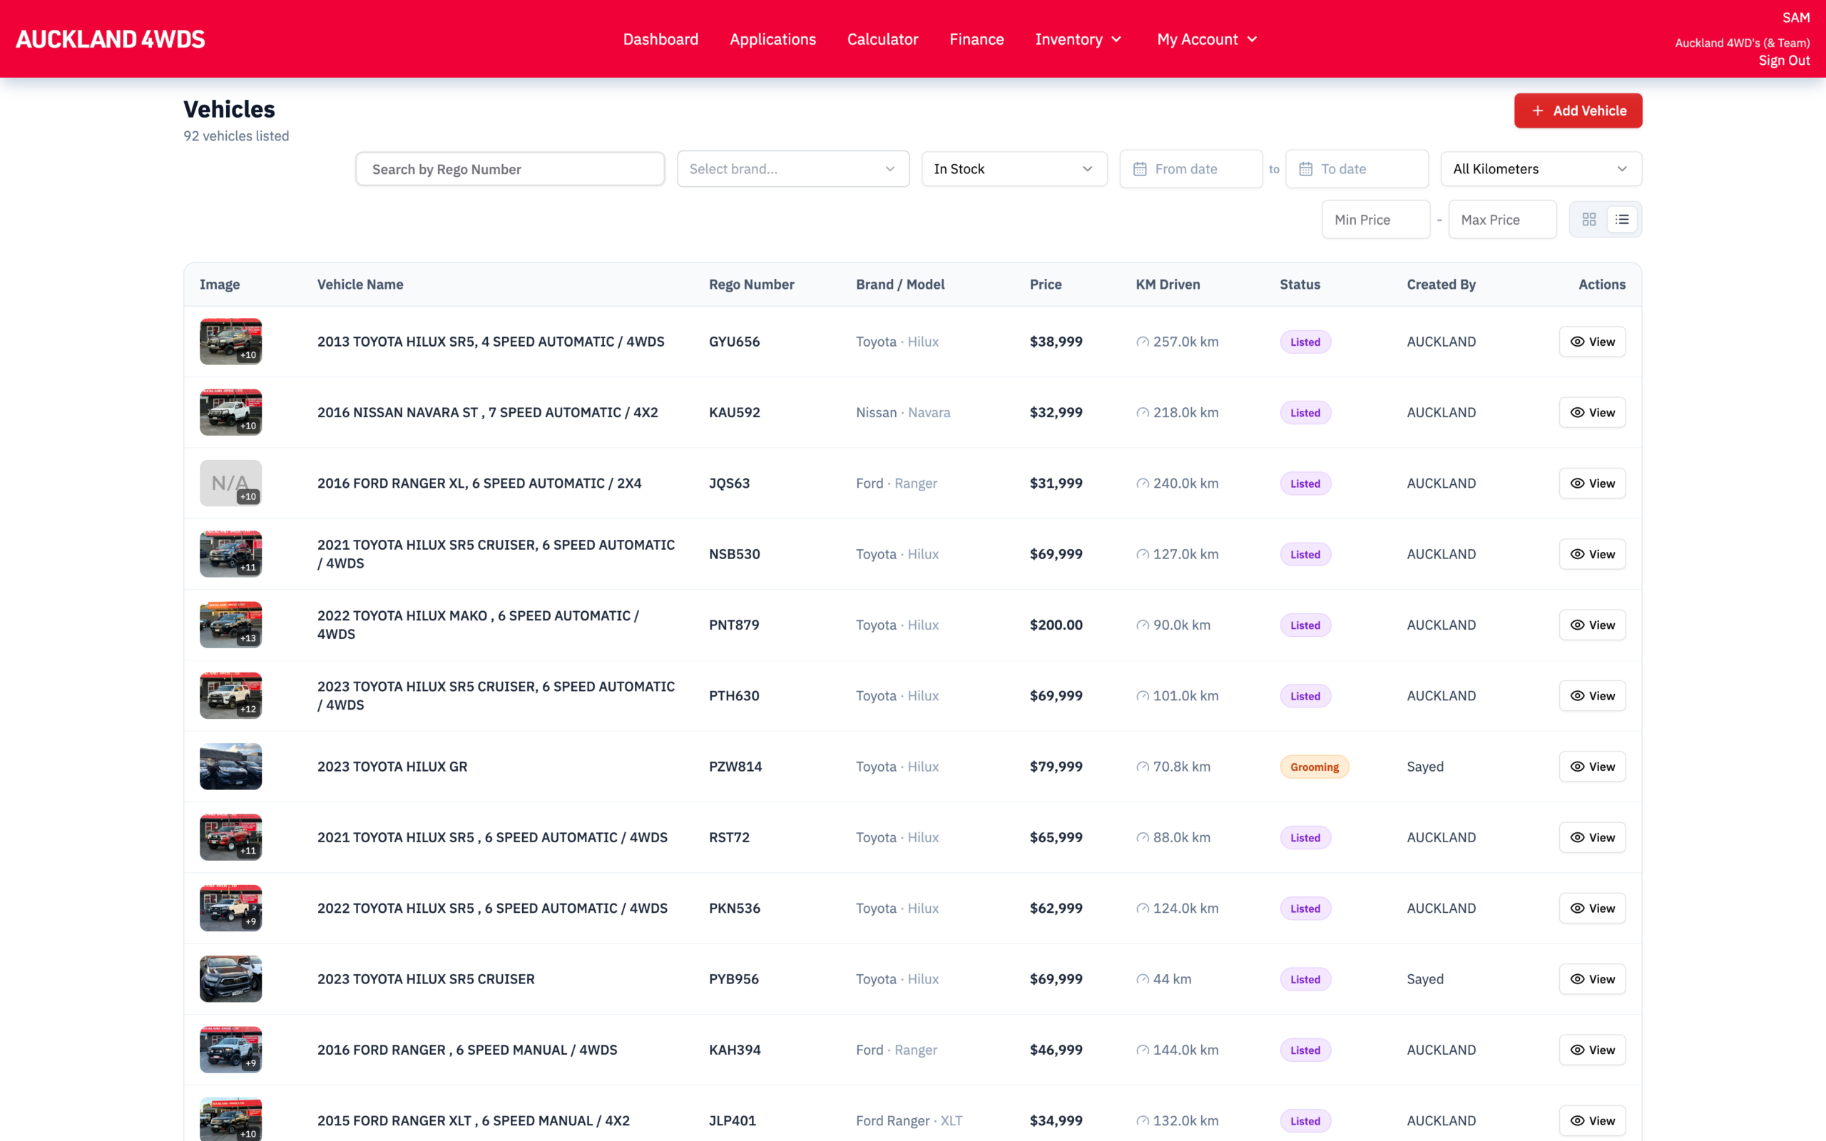Click the Price column header
The height and width of the screenshot is (1141, 1826).
point(1045,285)
